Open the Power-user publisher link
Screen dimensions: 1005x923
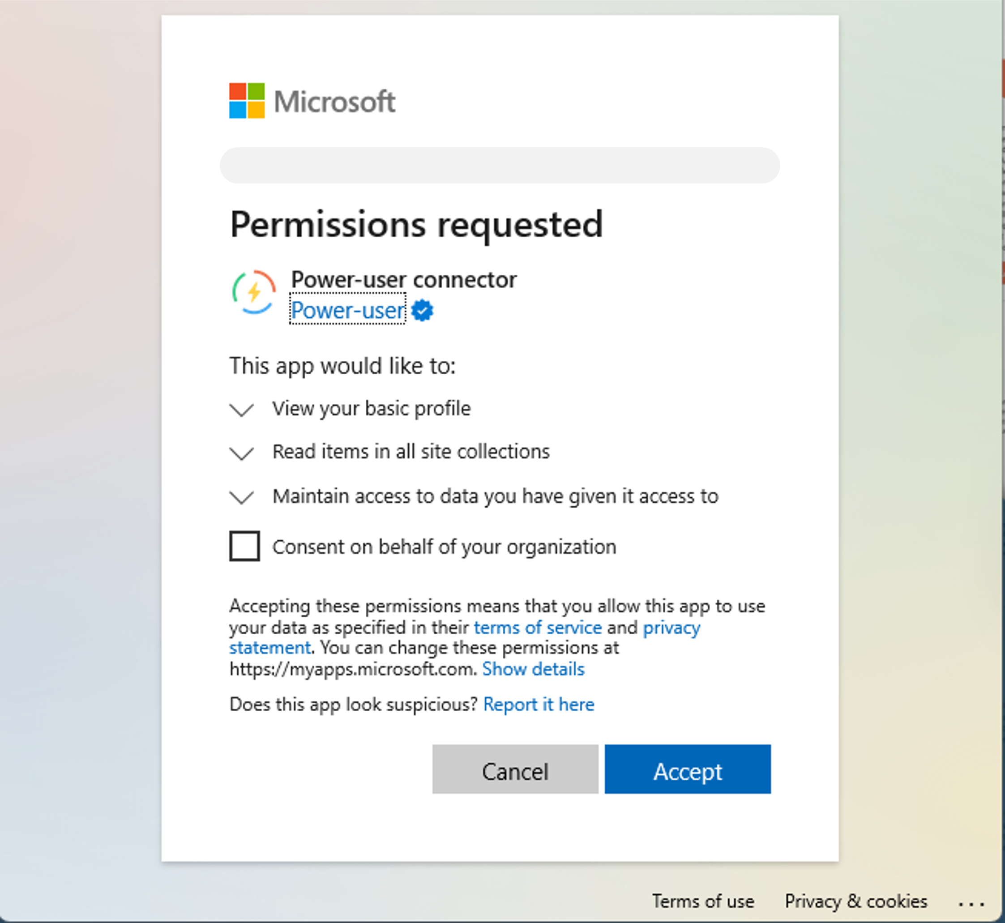(348, 311)
